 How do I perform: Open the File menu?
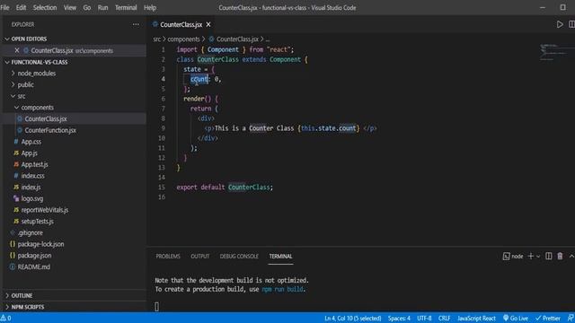point(5,8)
